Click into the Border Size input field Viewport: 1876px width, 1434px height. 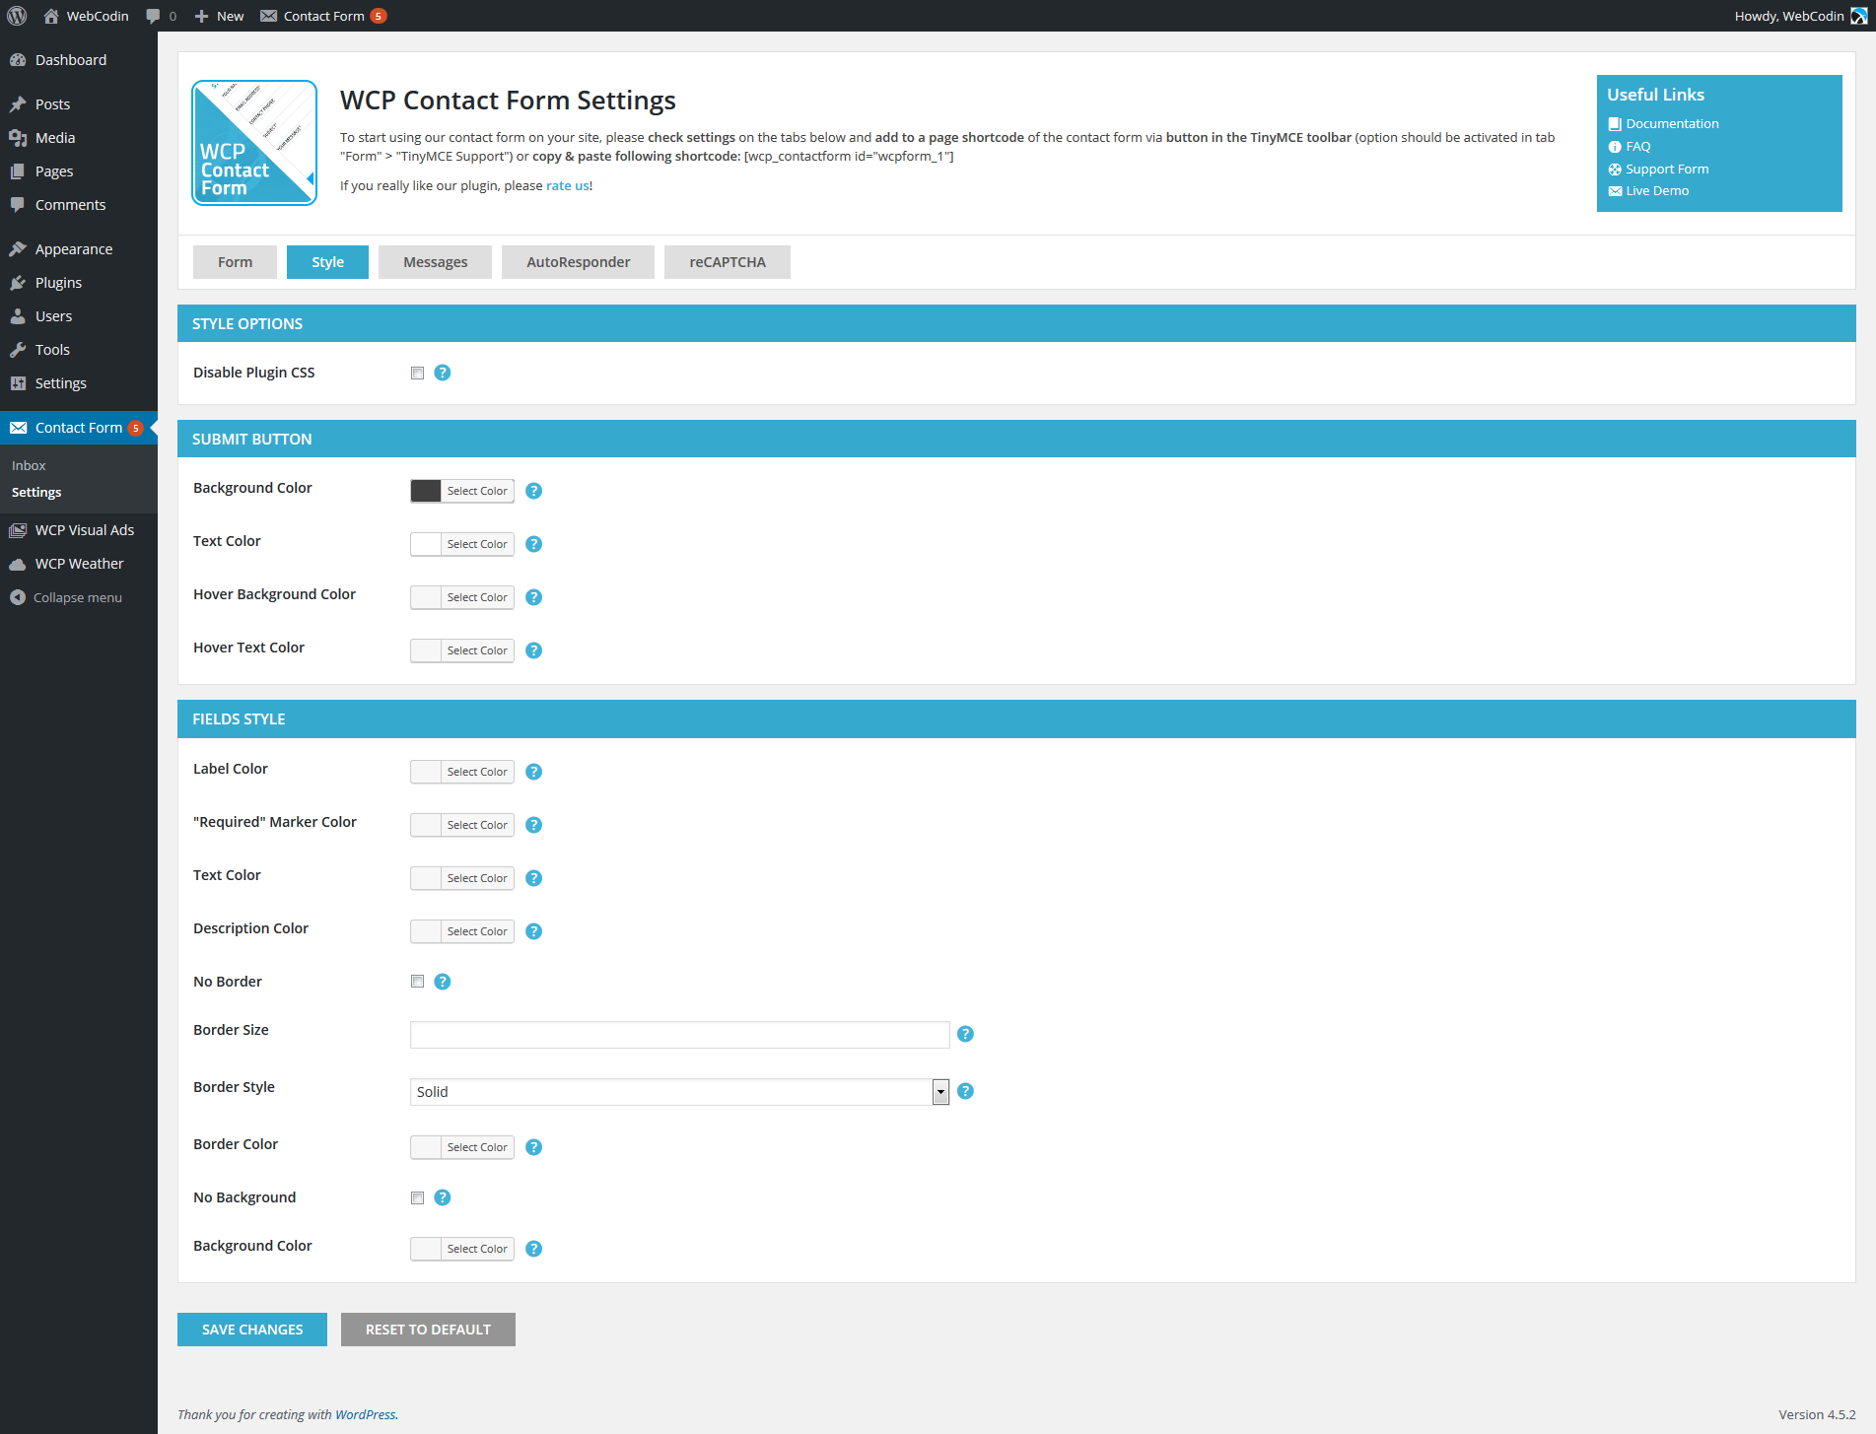679,1035
